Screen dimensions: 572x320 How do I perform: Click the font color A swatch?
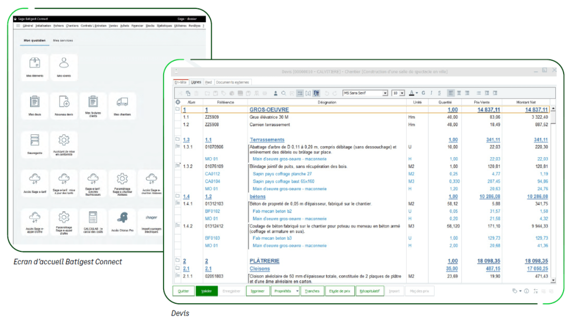[x=412, y=93]
